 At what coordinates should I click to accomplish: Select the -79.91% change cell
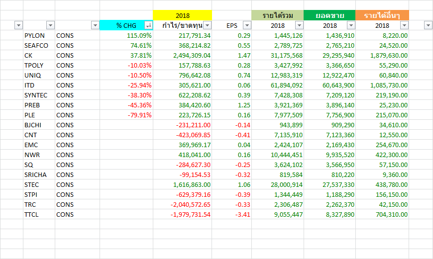pos(126,115)
